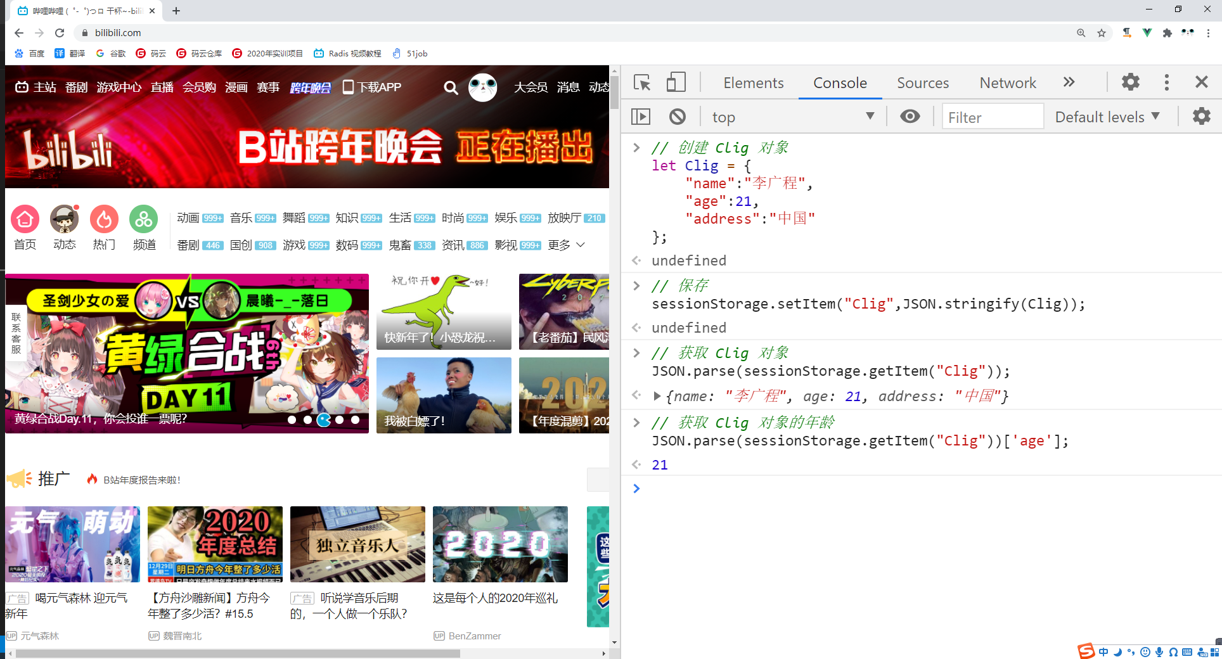This screenshot has height=659, width=1222.
Task: Select the Console tab
Action: (x=840, y=83)
